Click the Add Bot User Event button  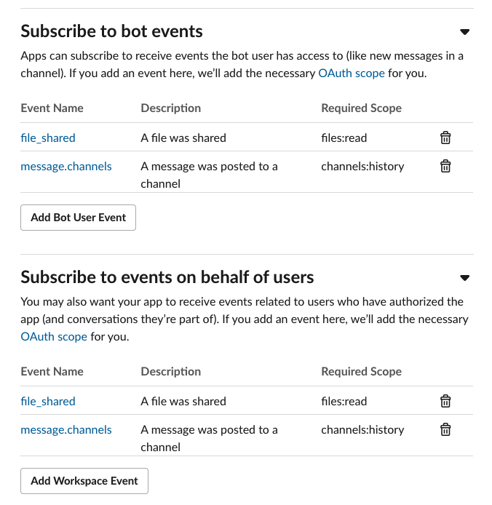[x=79, y=218]
